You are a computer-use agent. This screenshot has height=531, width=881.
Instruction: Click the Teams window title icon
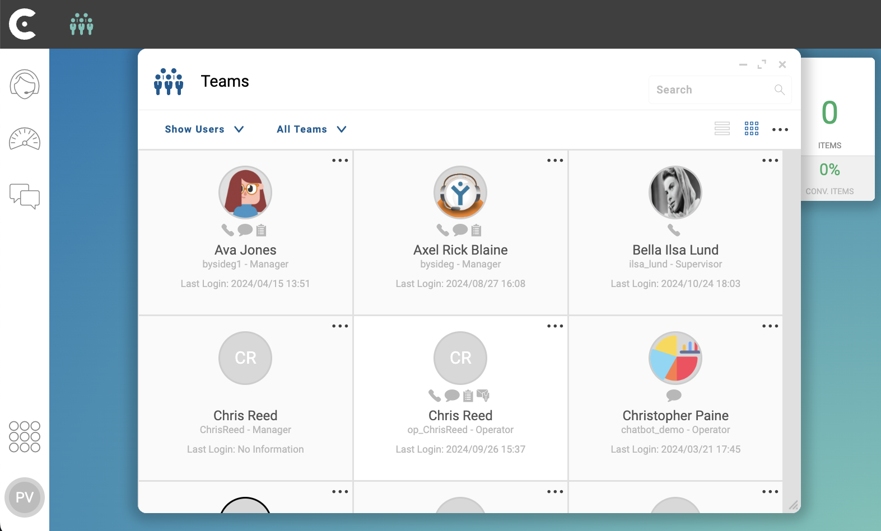(169, 82)
